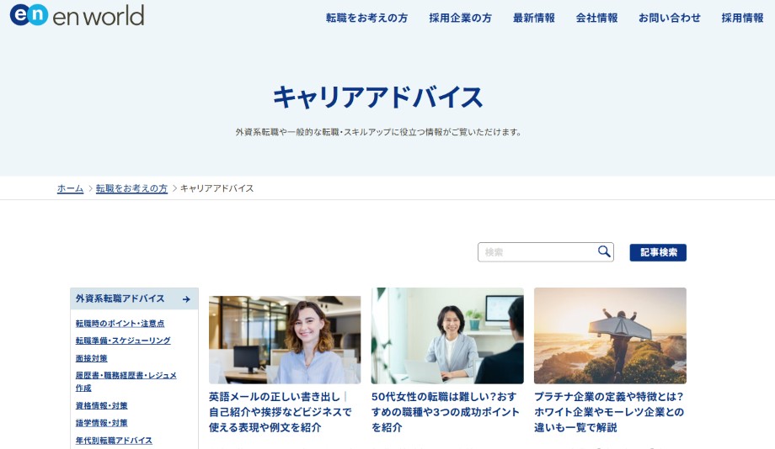Open 採用情報 navigation item
The height and width of the screenshot is (449, 775).
click(742, 18)
